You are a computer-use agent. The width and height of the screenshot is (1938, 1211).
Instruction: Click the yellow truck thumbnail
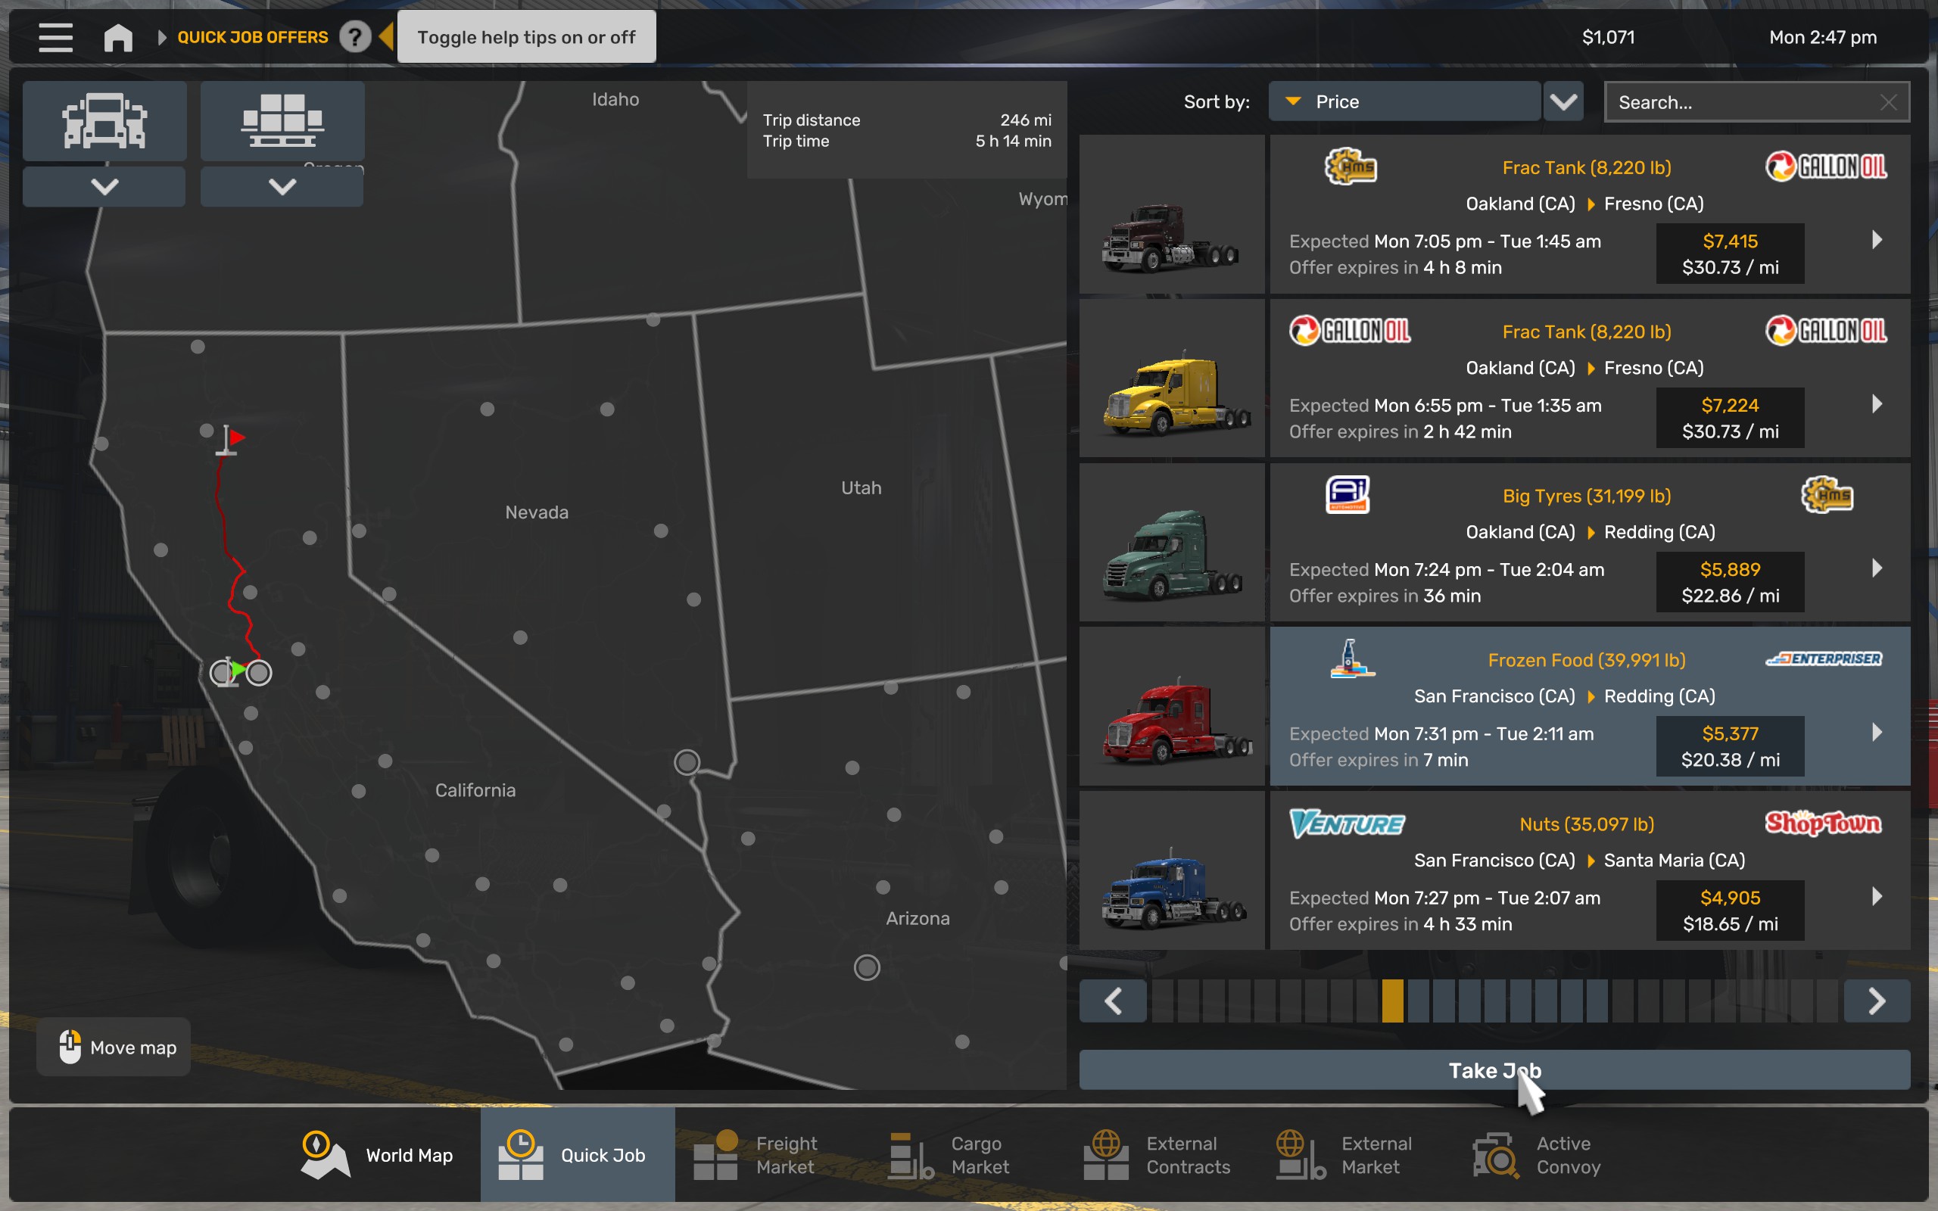pos(1172,378)
